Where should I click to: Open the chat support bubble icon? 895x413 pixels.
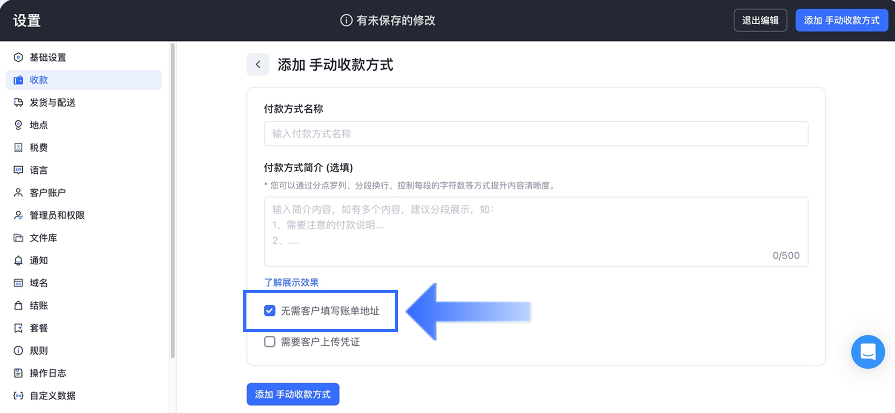click(868, 352)
